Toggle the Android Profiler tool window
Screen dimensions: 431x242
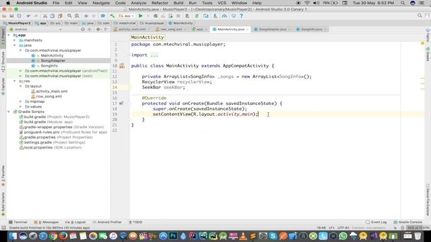coord(107,222)
